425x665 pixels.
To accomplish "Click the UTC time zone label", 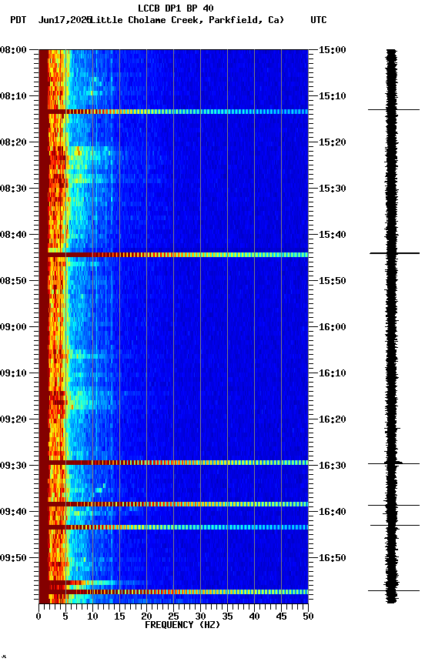I will (319, 20).
